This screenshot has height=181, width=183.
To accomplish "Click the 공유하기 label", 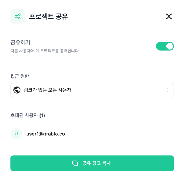I will (x=20, y=42).
